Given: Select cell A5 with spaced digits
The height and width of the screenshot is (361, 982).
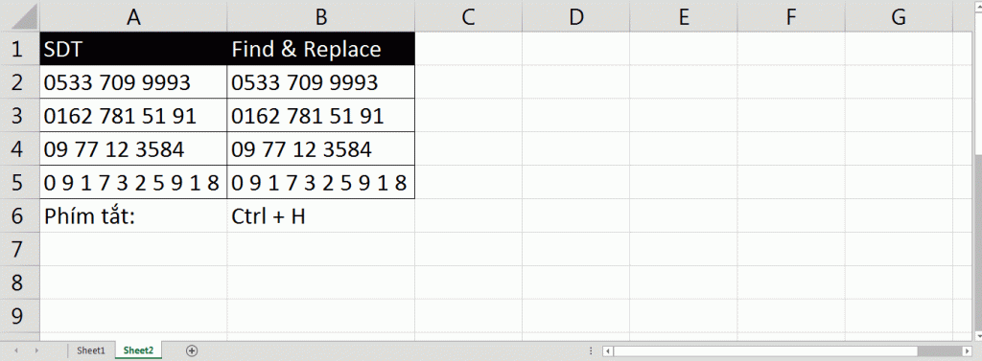Looking at the screenshot, I should (133, 183).
